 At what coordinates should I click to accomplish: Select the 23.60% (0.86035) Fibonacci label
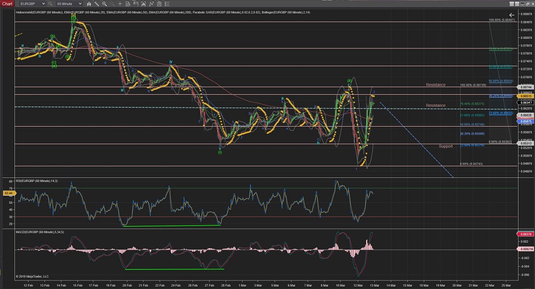pos(501,113)
